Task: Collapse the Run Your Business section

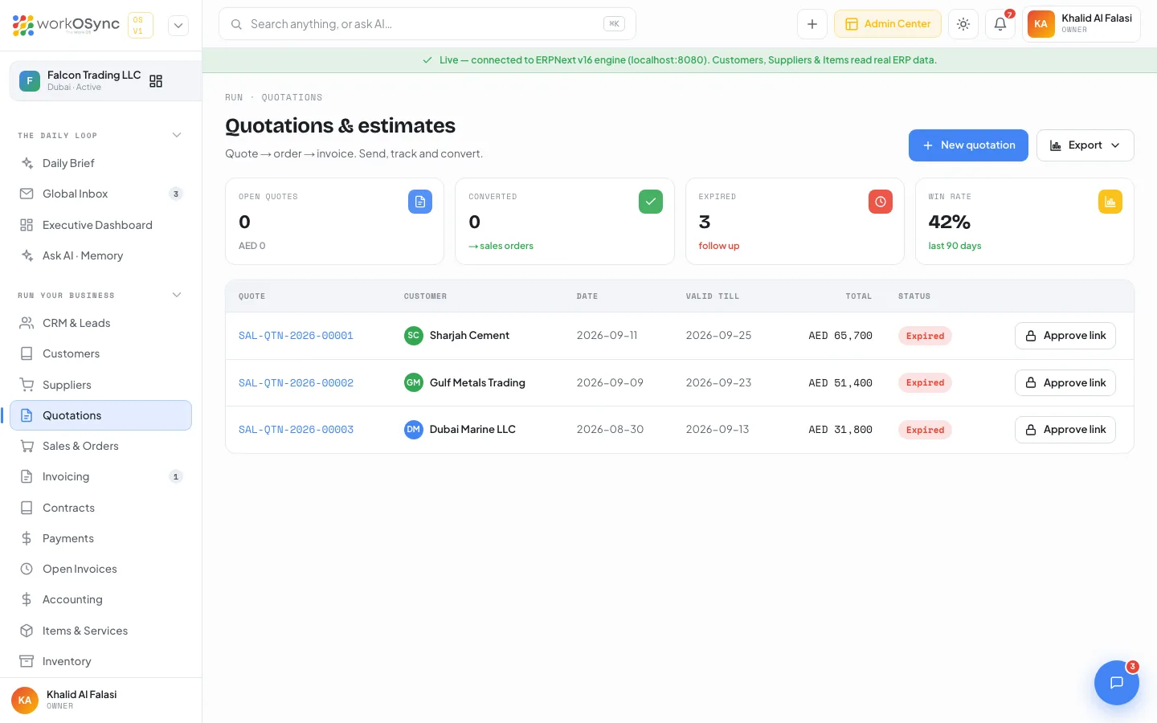Action: (177, 295)
